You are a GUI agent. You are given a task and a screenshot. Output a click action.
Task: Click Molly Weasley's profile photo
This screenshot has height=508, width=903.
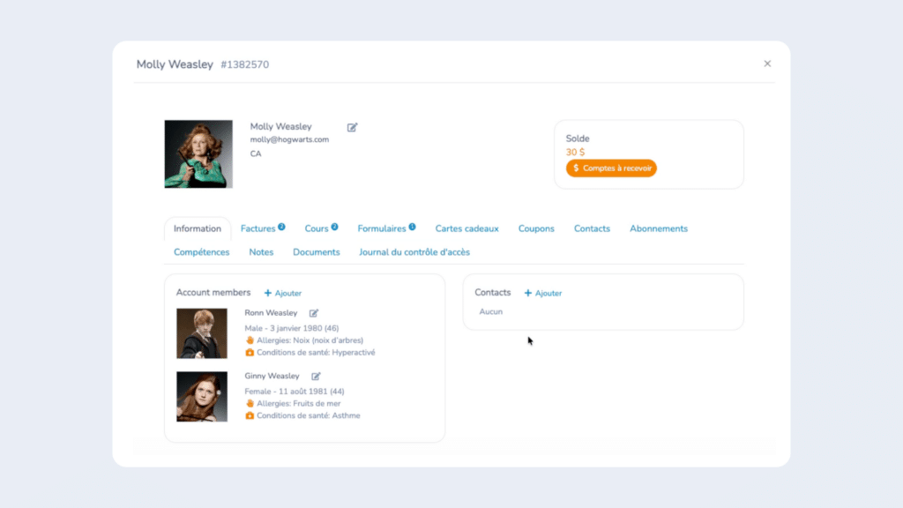[198, 153]
